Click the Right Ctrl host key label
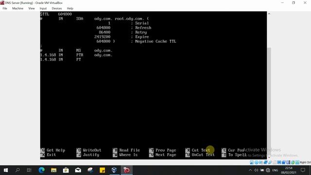This screenshot has height=175, width=311. pyautogui.click(x=305, y=162)
